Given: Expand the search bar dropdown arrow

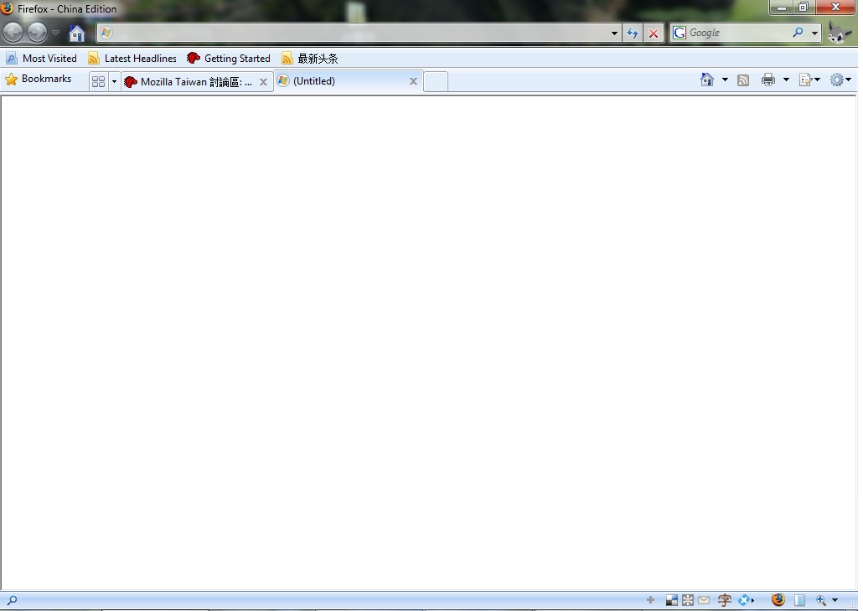Looking at the screenshot, I should [814, 33].
